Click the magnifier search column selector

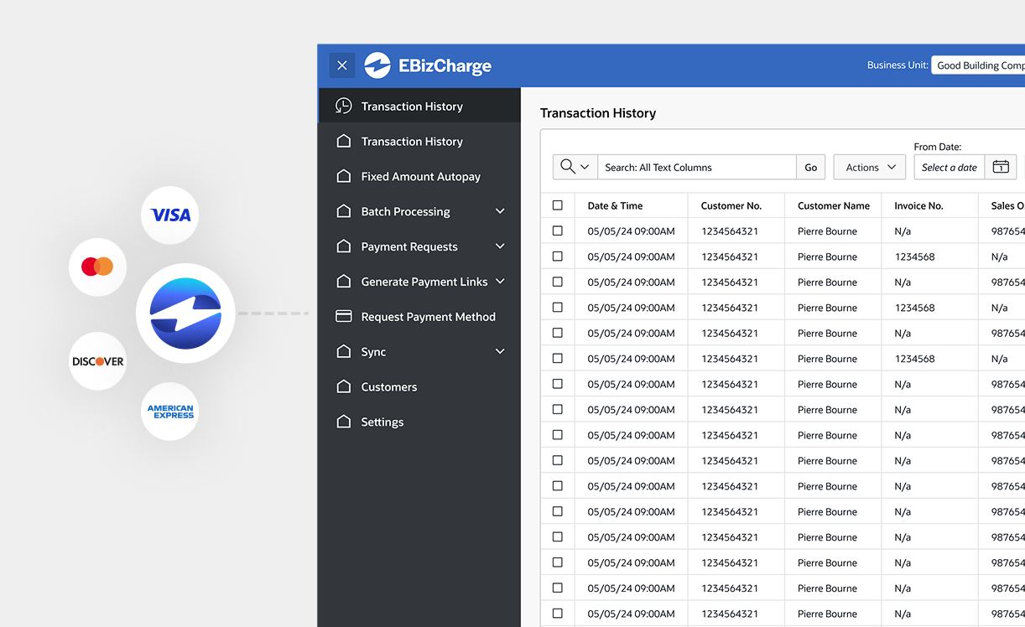click(575, 167)
